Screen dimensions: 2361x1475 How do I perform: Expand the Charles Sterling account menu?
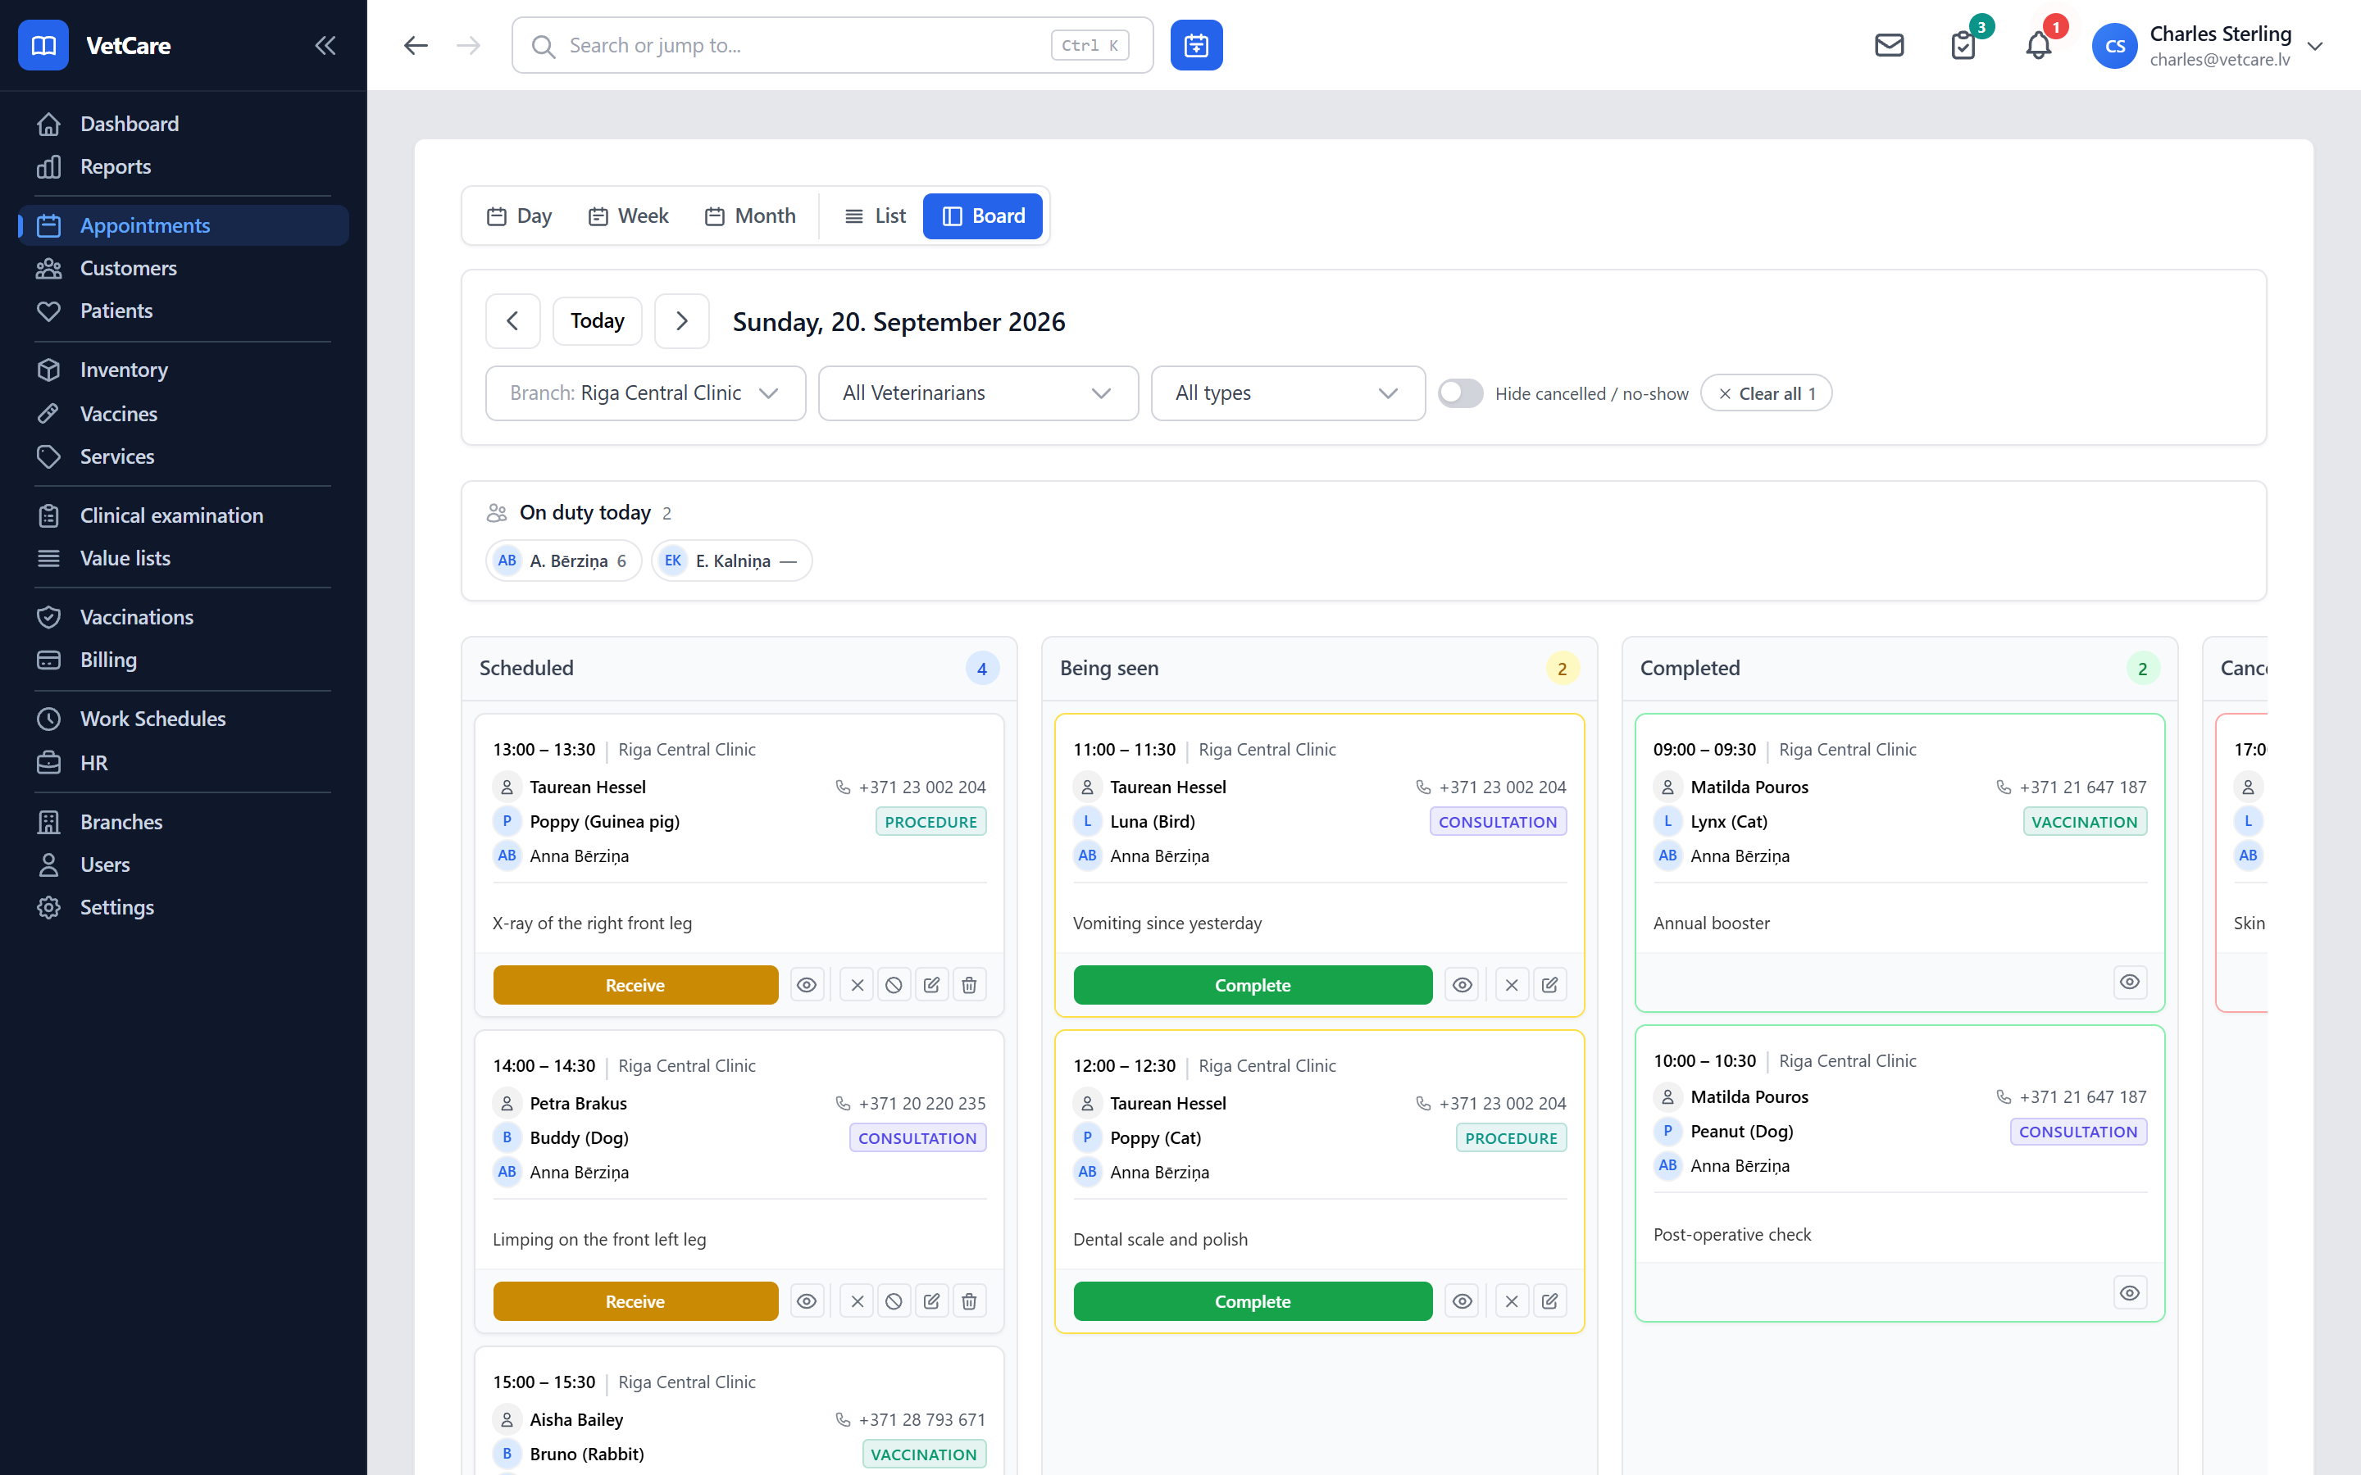[2315, 46]
